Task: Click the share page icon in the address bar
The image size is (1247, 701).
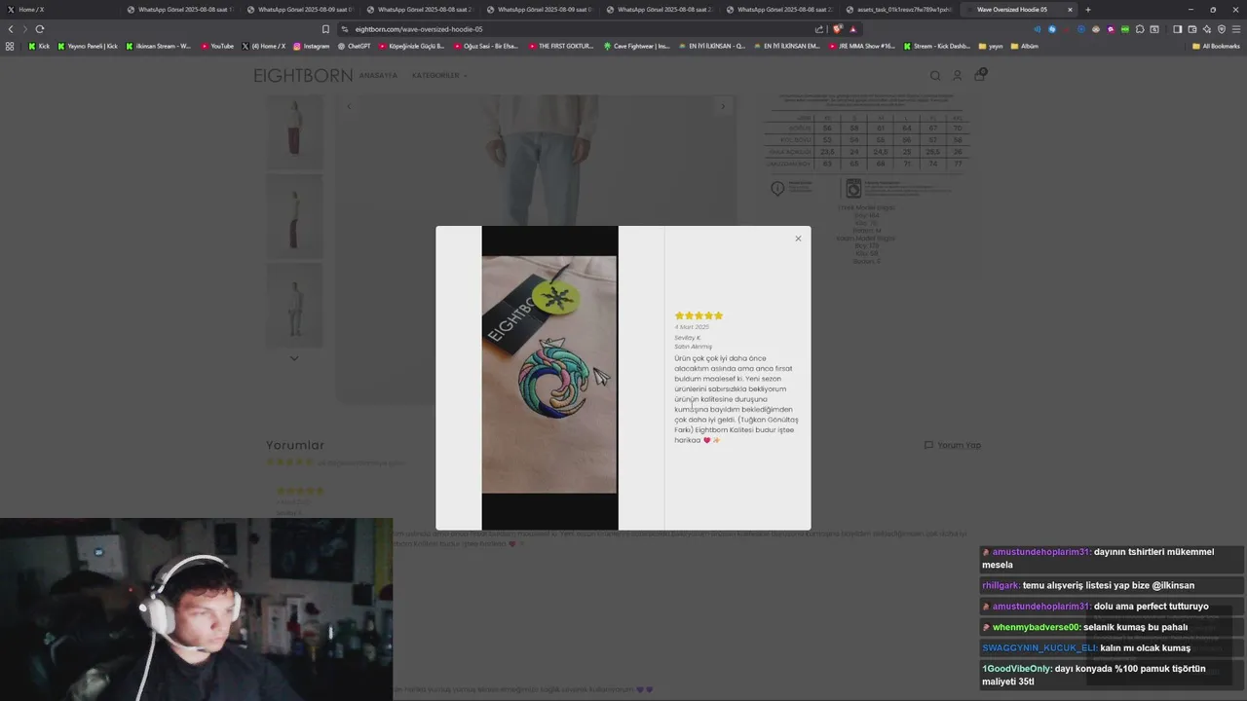Action: 819,29
